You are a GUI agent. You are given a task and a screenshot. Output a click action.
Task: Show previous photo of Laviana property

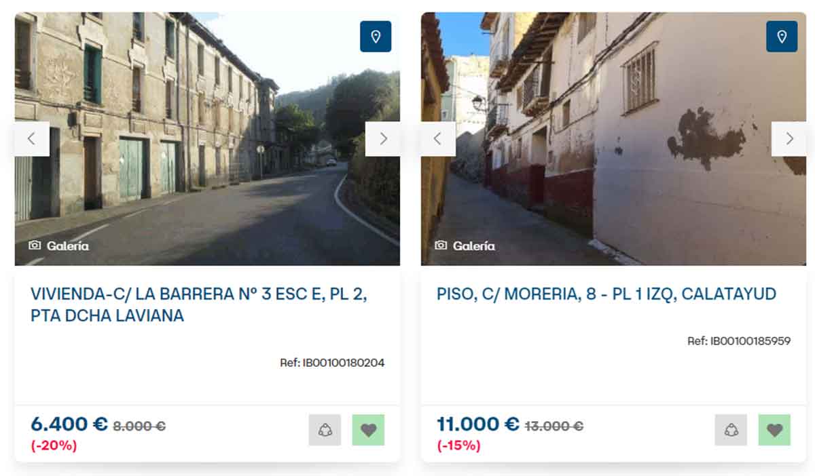[x=32, y=139]
